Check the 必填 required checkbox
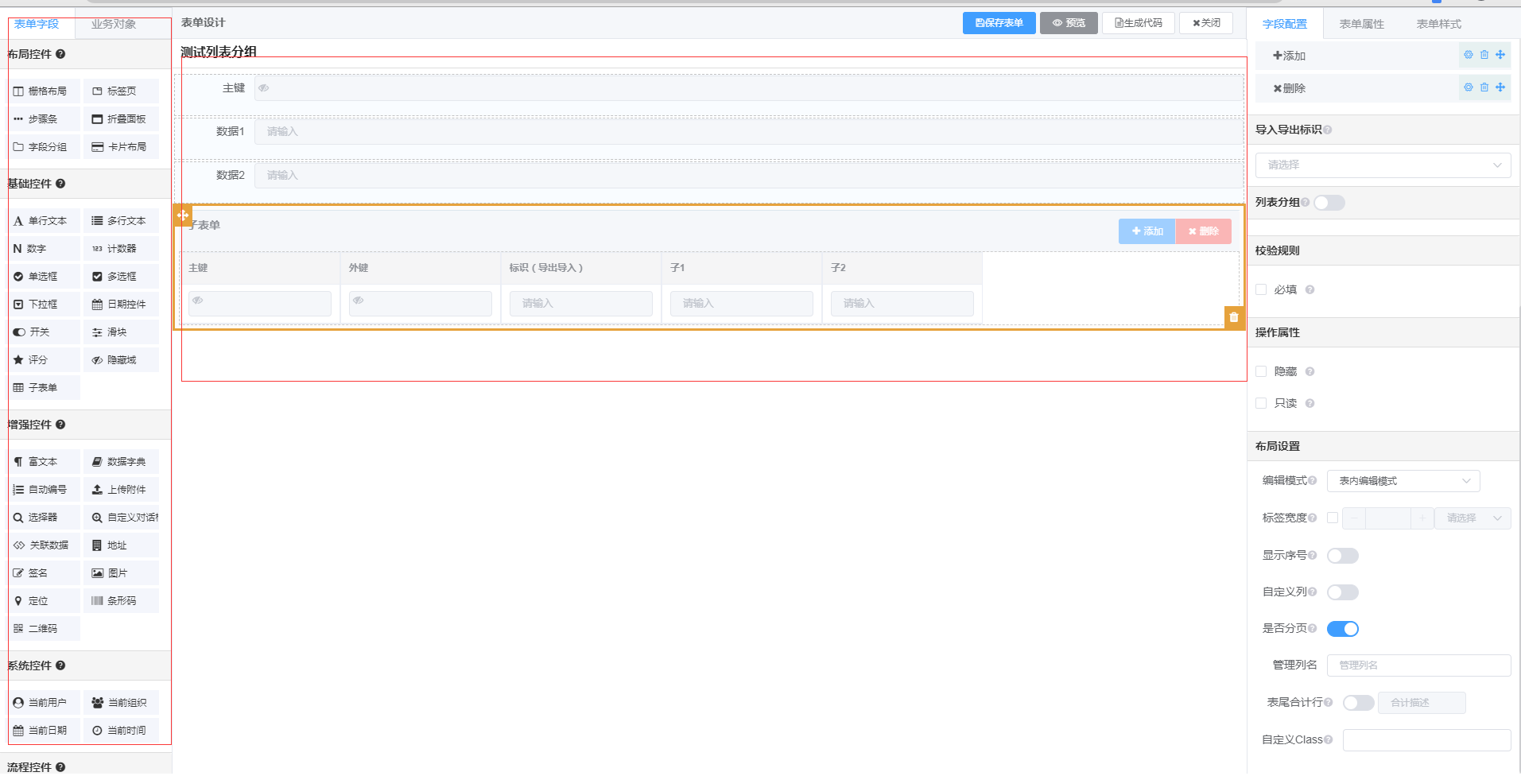The width and height of the screenshot is (1521, 776). (x=1261, y=289)
